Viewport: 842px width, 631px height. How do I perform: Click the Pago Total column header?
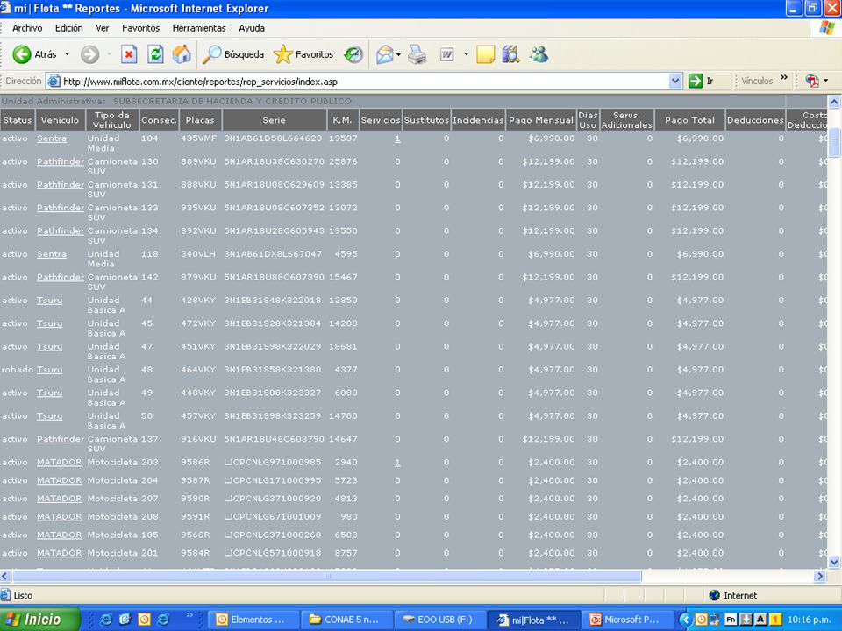689,120
